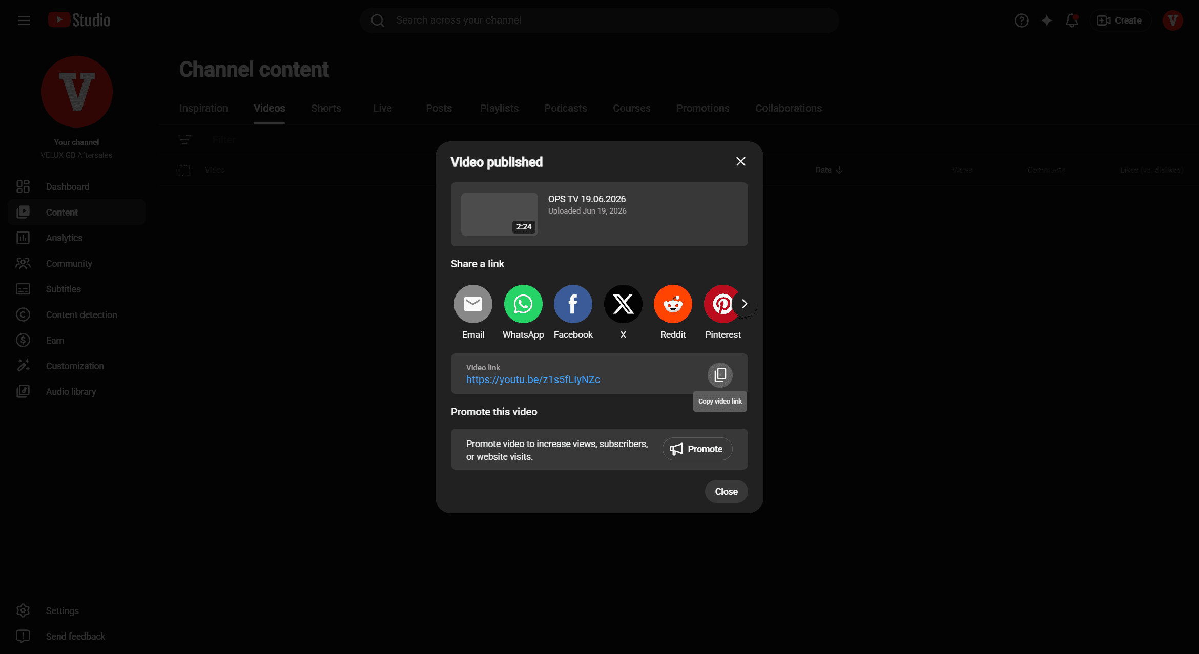The image size is (1199, 654).
Task: Share the video on Facebook
Action: click(573, 304)
